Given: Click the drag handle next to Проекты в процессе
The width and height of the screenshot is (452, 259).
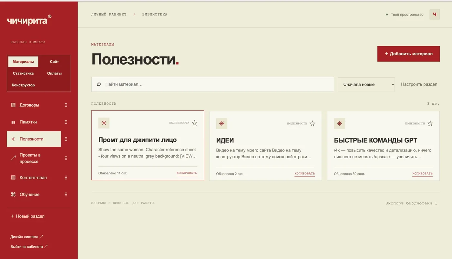Looking at the screenshot, I should point(66,158).
